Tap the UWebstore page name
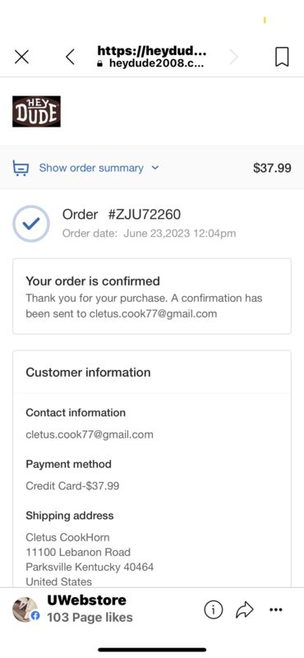Viewport: 304px width, 658px height. point(86,600)
